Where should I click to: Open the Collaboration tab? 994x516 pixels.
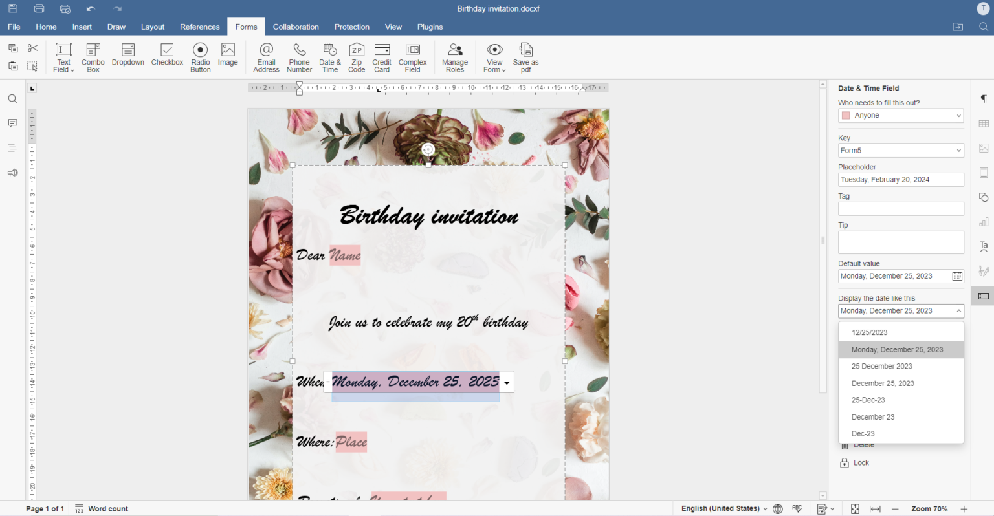pos(296,27)
